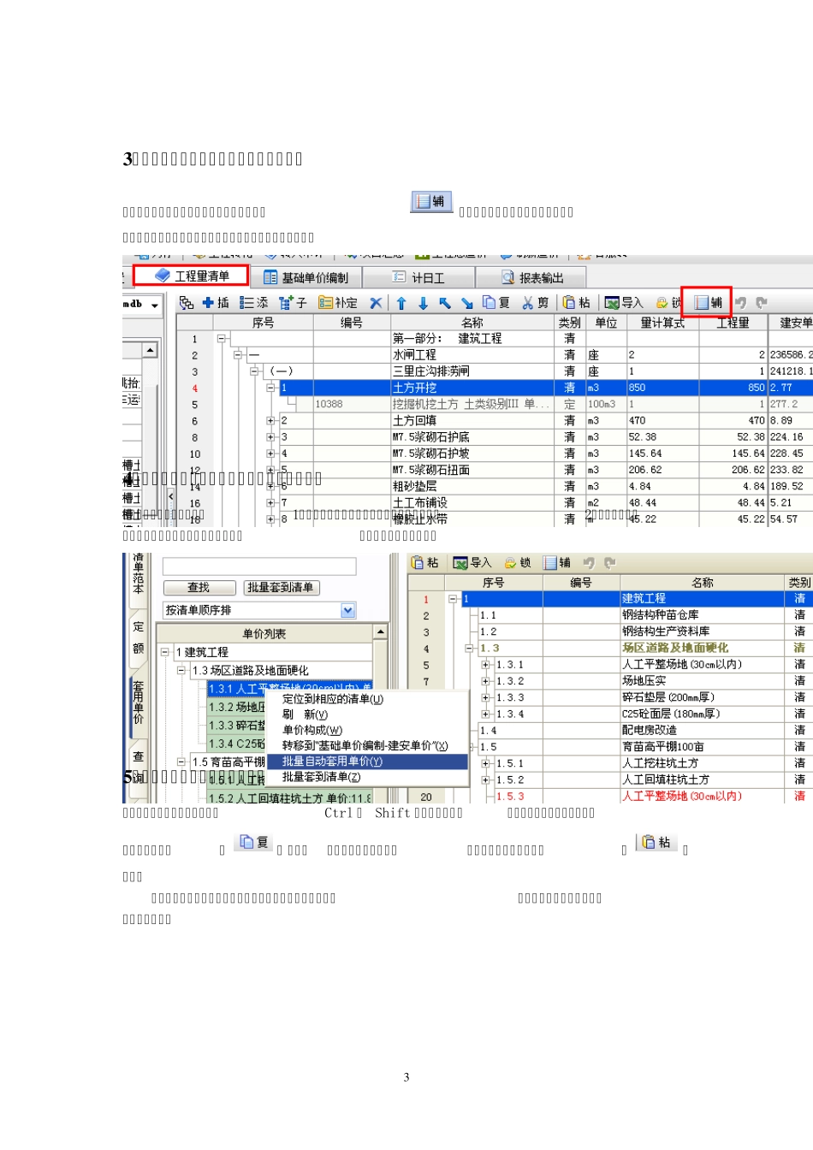
Task: Open the 按清单顺序排 sort dropdown
Action: (348, 610)
